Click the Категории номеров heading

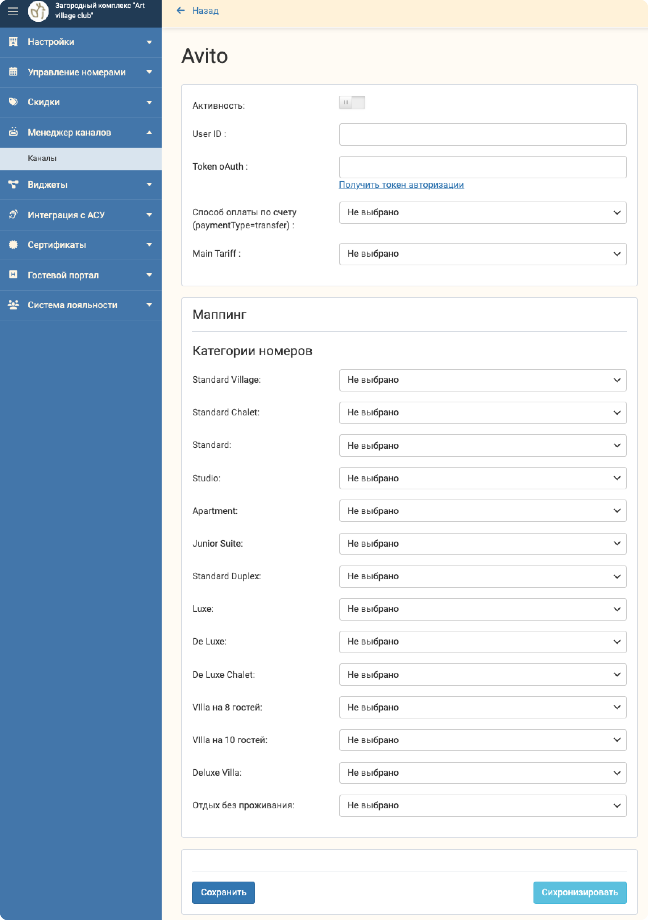252,351
